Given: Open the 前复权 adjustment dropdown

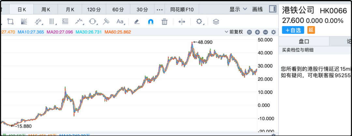Looking at the screenshot, I should click(234, 32).
